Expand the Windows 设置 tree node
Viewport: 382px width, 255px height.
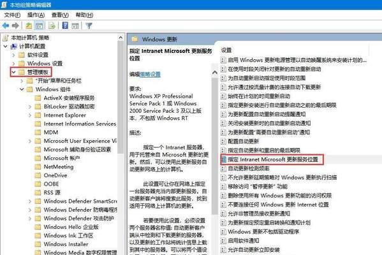tap(13, 64)
